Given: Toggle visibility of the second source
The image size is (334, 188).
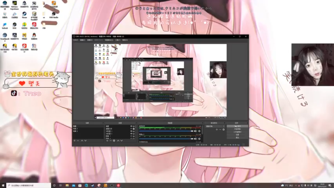Looking at the screenshot, I should (x=131, y=129).
